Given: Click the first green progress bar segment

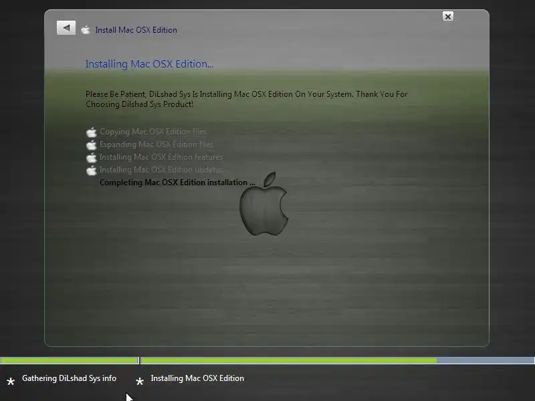Looking at the screenshot, I should pyautogui.click(x=70, y=360).
